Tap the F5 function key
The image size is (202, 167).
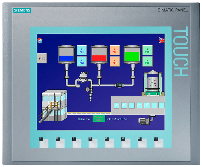[109, 143]
